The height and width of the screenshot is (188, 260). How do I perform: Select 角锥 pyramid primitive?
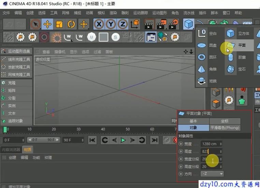(207, 69)
